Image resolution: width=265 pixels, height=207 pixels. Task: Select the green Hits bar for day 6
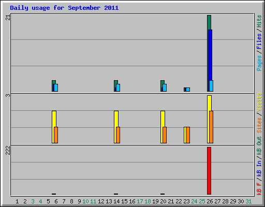[54, 82]
